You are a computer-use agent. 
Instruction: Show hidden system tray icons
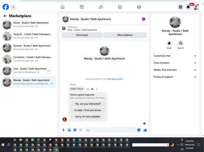[178, 145]
